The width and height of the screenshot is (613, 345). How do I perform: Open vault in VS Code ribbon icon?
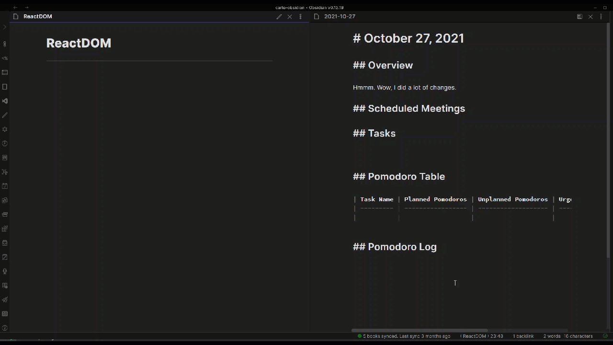tap(5, 101)
